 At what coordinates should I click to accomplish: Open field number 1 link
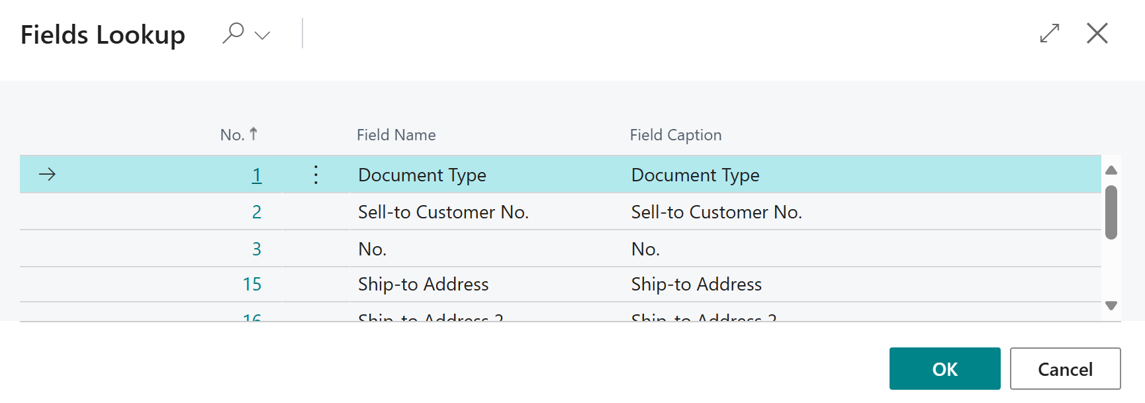click(257, 175)
